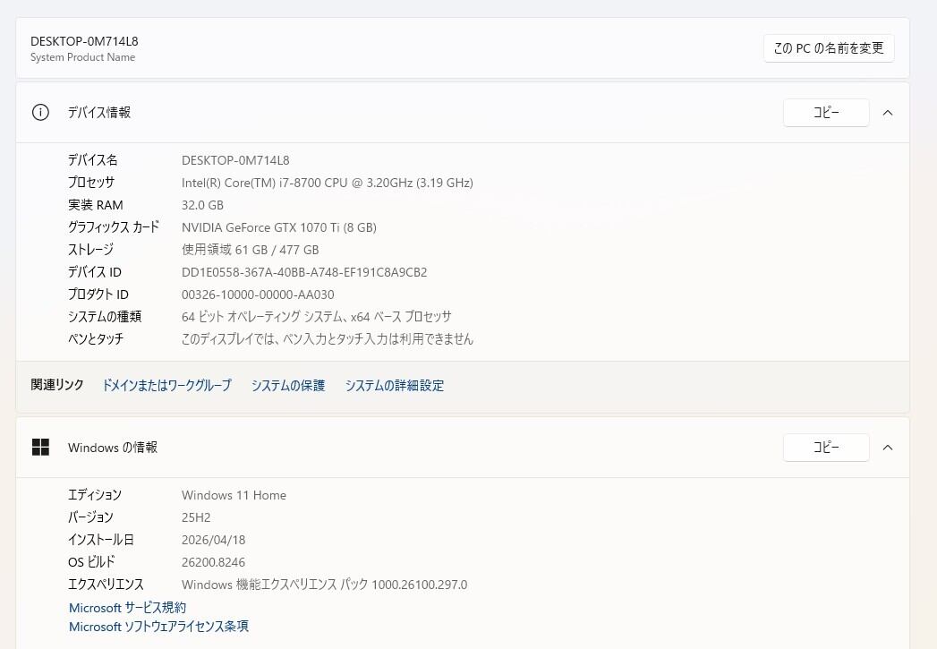Image resolution: width=937 pixels, height=649 pixels.
Task: Select storage value 使用領域 61 GB / 477 GB
Action: [251, 250]
